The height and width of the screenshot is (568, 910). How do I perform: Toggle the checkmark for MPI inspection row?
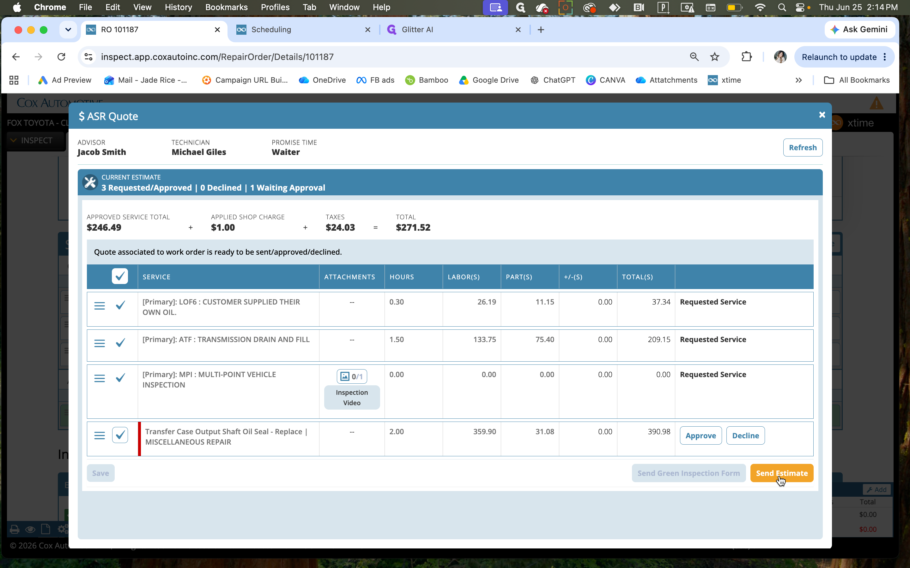pos(120,377)
